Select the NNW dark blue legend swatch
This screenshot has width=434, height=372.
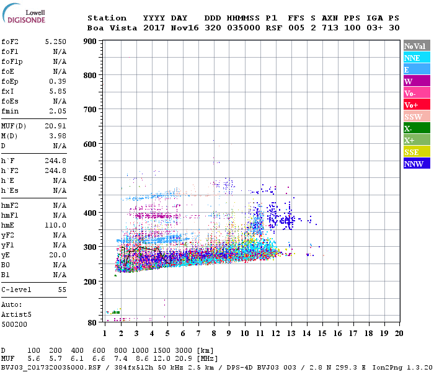pos(417,163)
